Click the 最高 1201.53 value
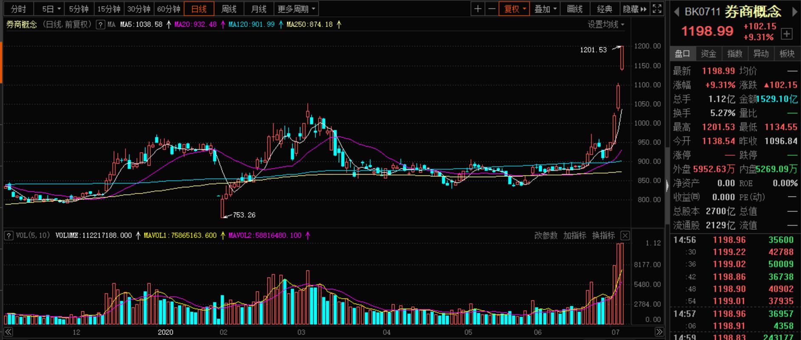This screenshot has width=801, height=340. click(719, 127)
